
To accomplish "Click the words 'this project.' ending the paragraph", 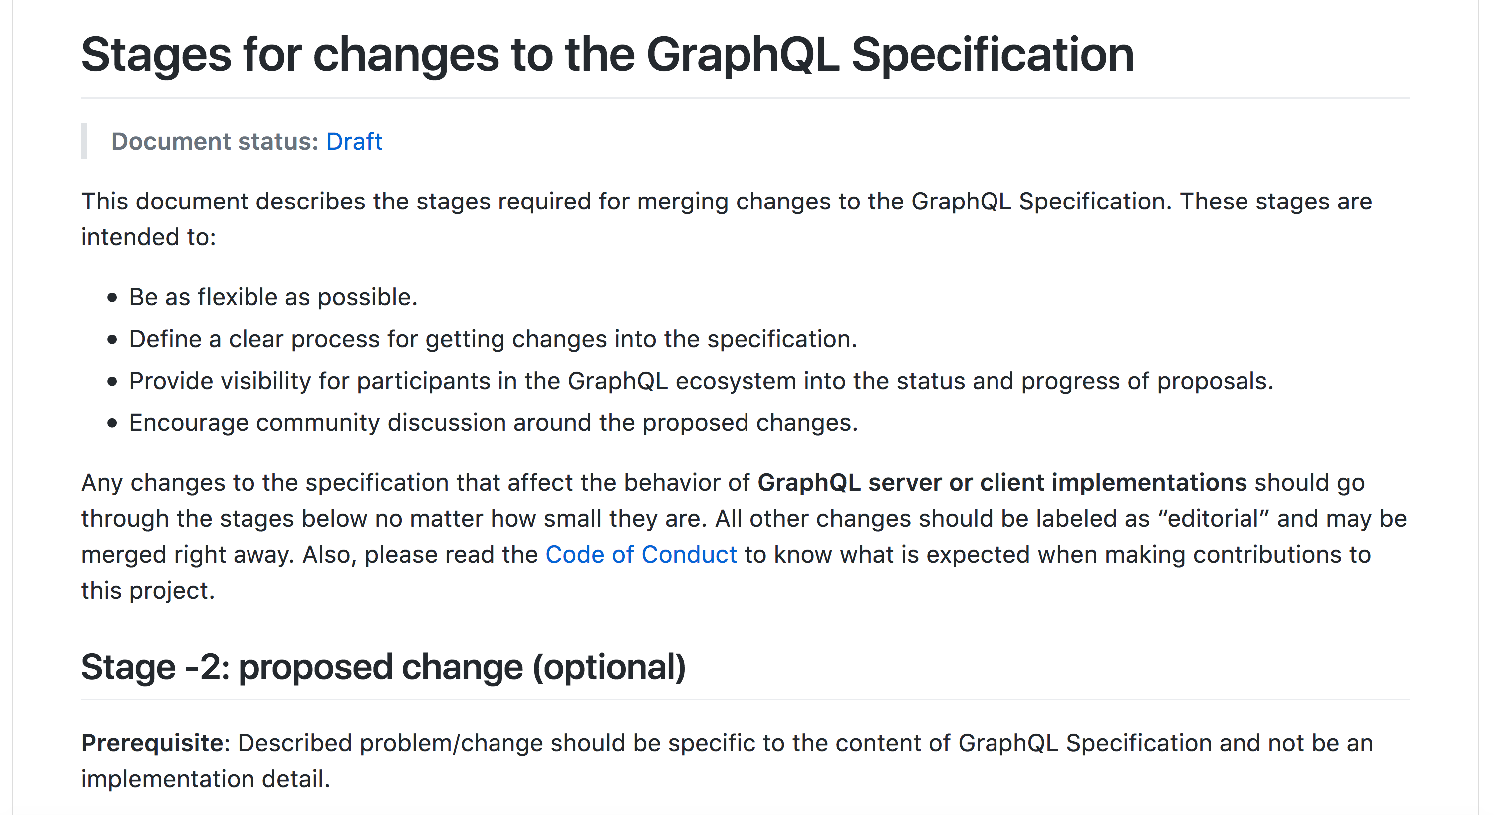I will pyautogui.click(x=148, y=591).
